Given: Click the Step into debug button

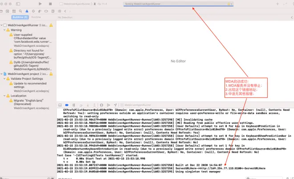Looking at the screenshot, I should point(88,105).
